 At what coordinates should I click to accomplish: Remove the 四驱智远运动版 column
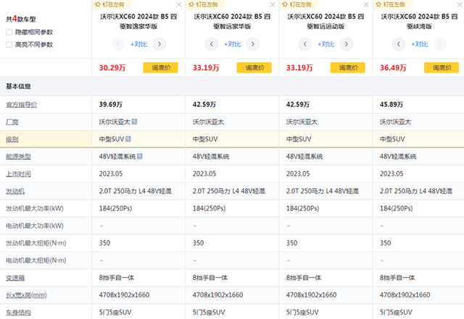click(366, 4)
